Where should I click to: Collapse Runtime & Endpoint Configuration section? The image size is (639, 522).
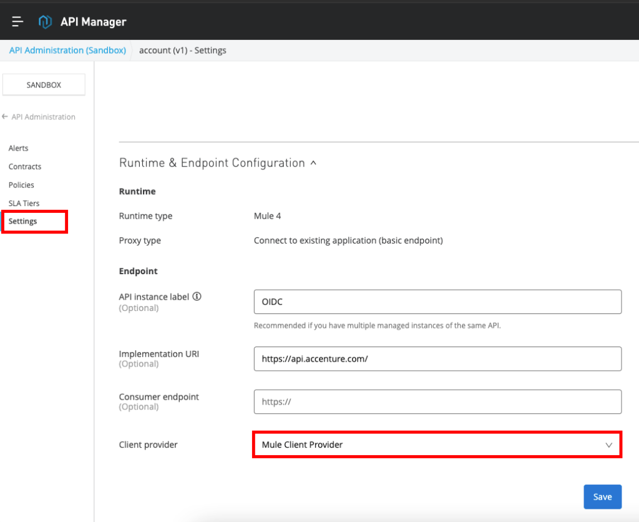tap(313, 163)
